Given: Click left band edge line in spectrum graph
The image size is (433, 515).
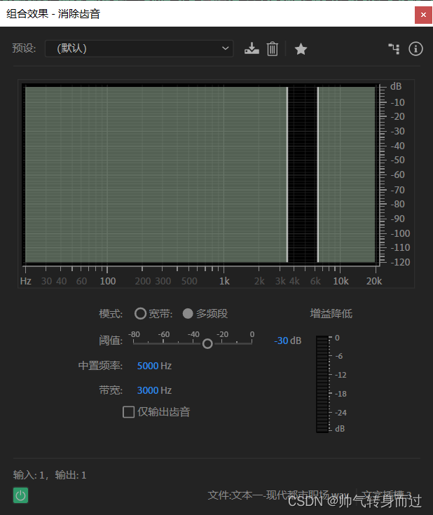Looking at the screenshot, I should click(287, 174).
